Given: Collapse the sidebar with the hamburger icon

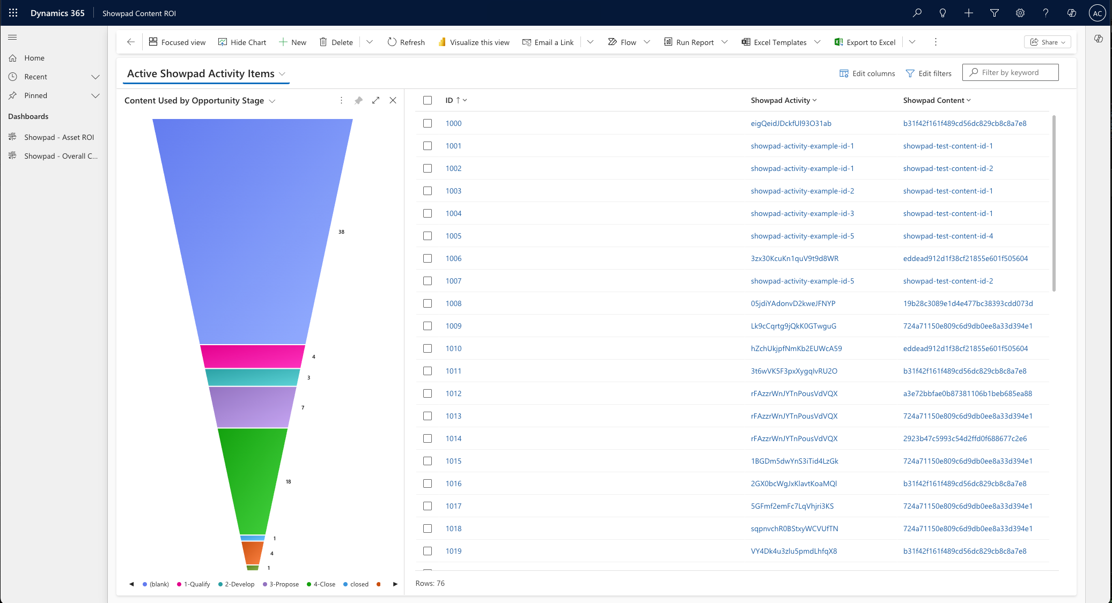Looking at the screenshot, I should tap(12, 38).
